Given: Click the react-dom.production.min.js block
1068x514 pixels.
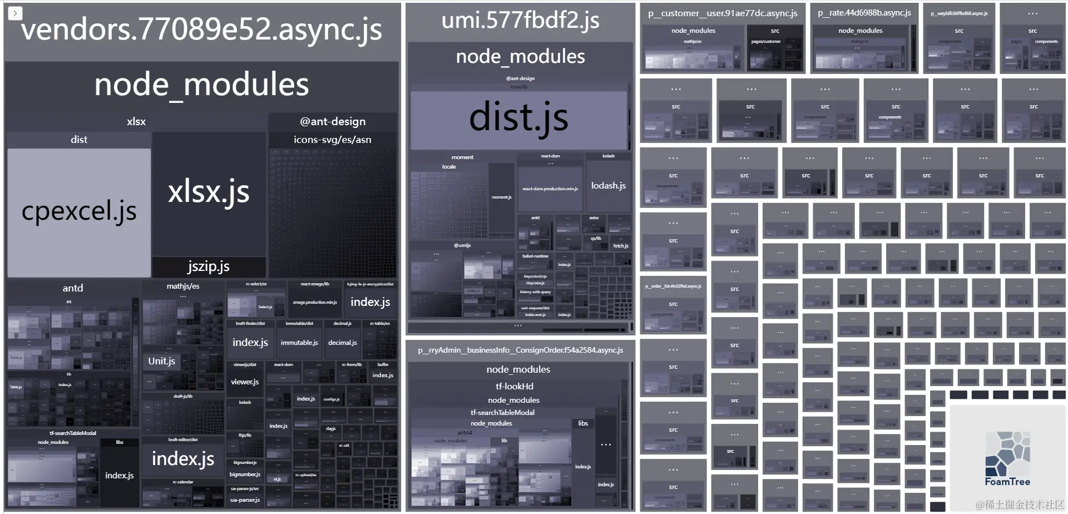Looking at the screenshot, I should coord(550,189).
